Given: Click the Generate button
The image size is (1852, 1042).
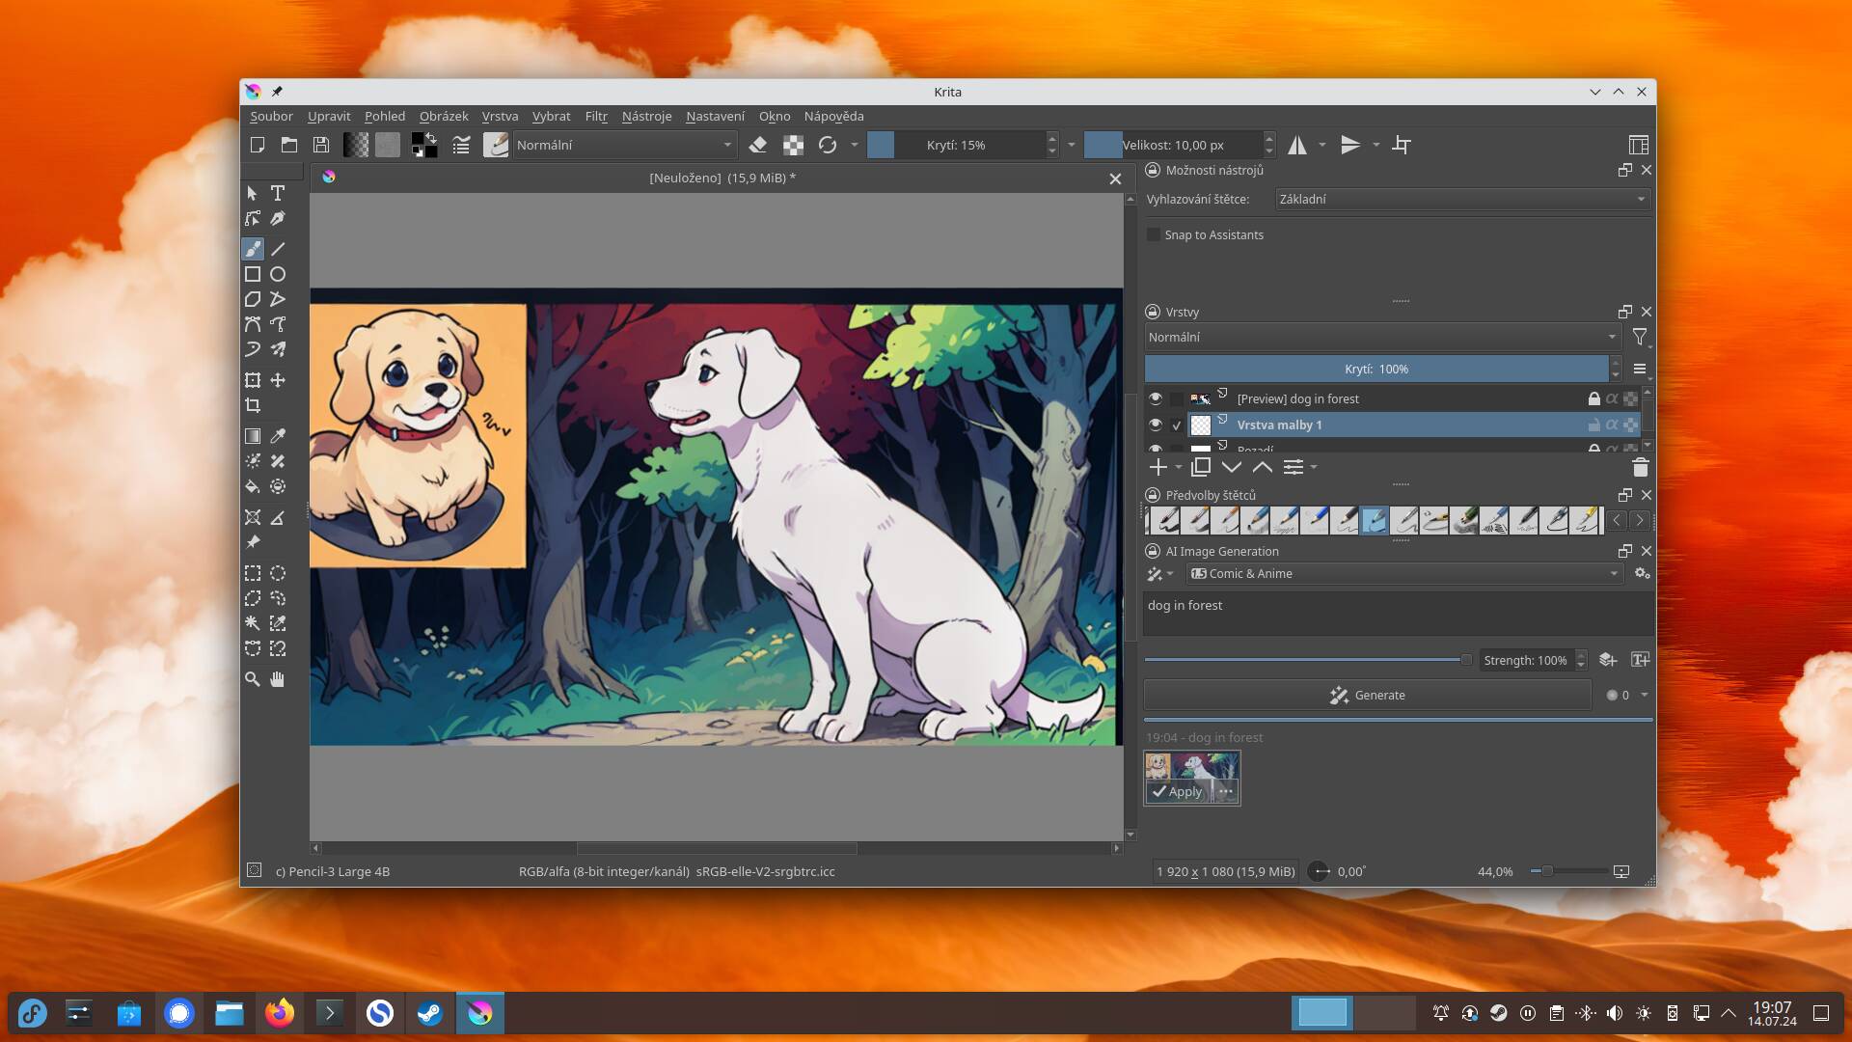Looking at the screenshot, I should pyautogui.click(x=1367, y=695).
